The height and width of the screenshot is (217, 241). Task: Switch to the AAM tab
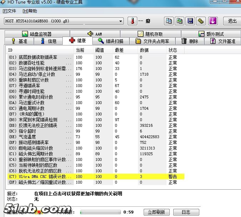coord(94,34)
